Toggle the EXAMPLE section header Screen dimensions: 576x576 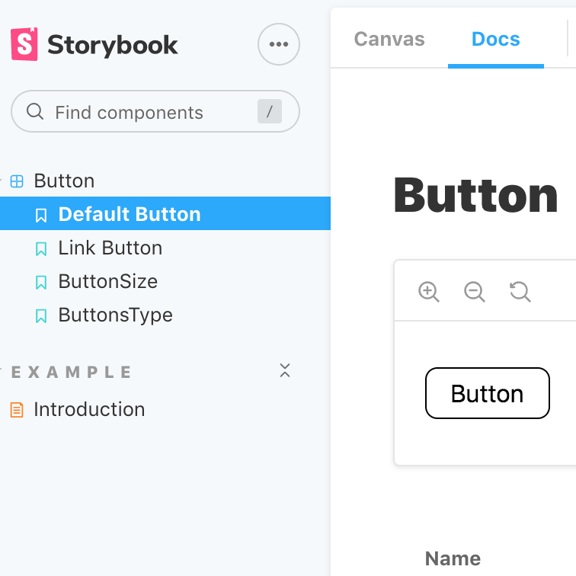click(x=72, y=372)
